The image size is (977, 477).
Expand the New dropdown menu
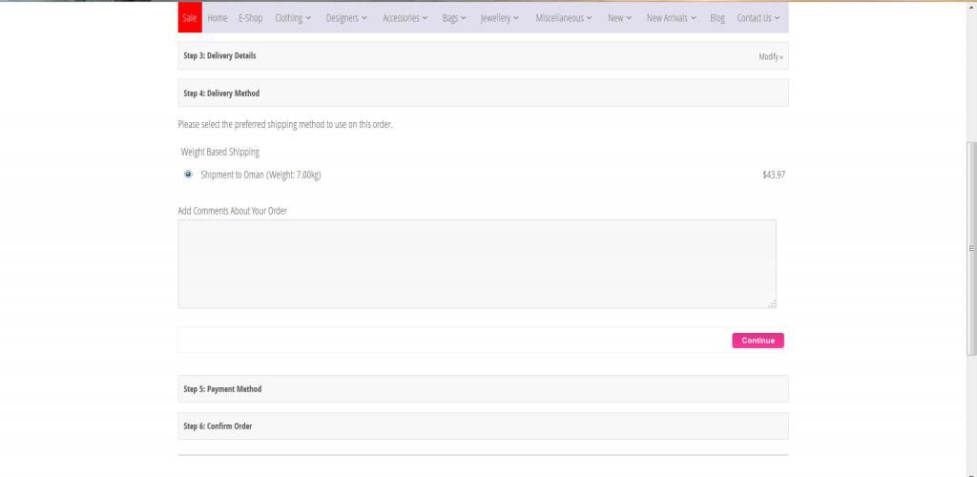pos(620,18)
